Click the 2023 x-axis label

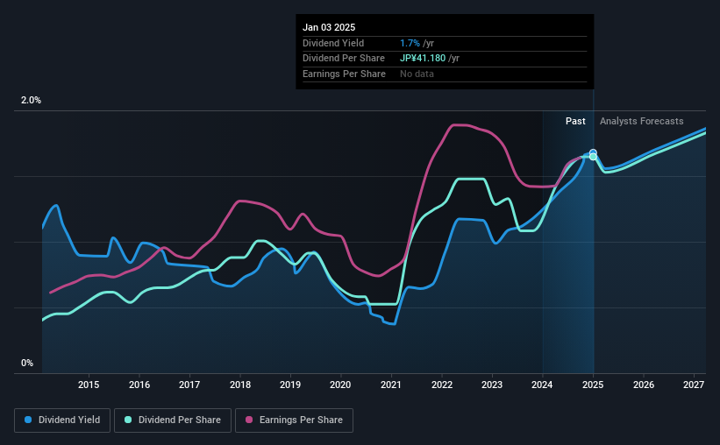[x=492, y=385]
